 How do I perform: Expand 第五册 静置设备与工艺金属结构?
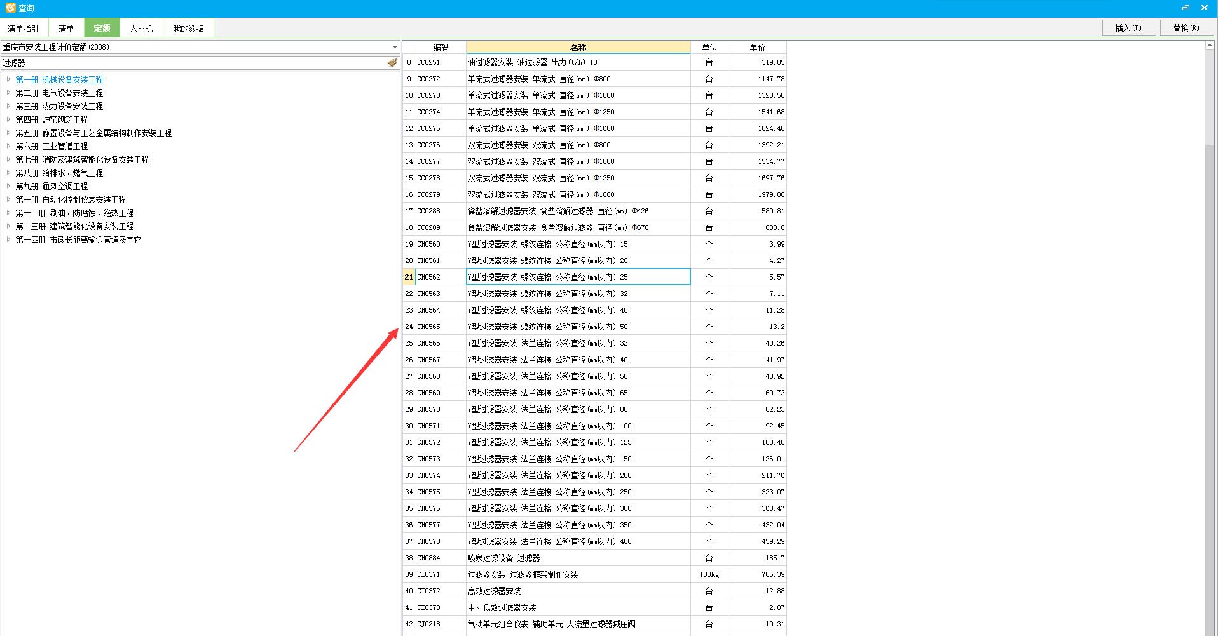click(8, 133)
